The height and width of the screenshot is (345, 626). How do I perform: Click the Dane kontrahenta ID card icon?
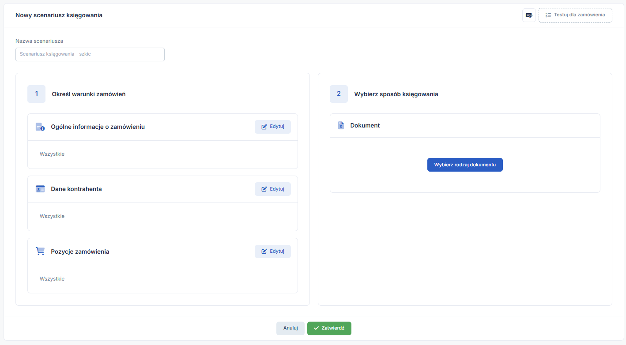point(40,189)
